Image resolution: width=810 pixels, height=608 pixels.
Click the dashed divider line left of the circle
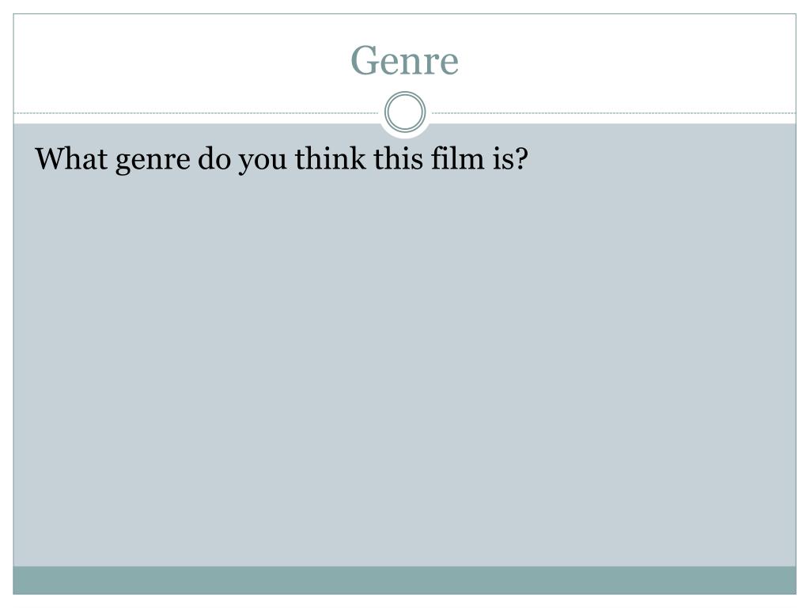pyautogui.click(x=196, y=112)
